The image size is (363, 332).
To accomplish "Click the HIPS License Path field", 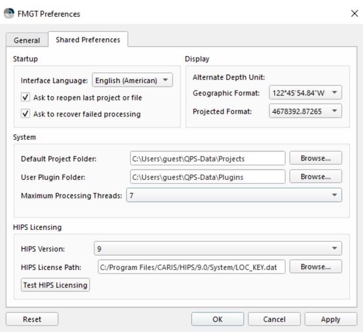I will [x=191, y=267].
